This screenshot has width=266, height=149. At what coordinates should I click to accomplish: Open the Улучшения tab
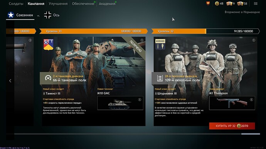pos(58,3)
